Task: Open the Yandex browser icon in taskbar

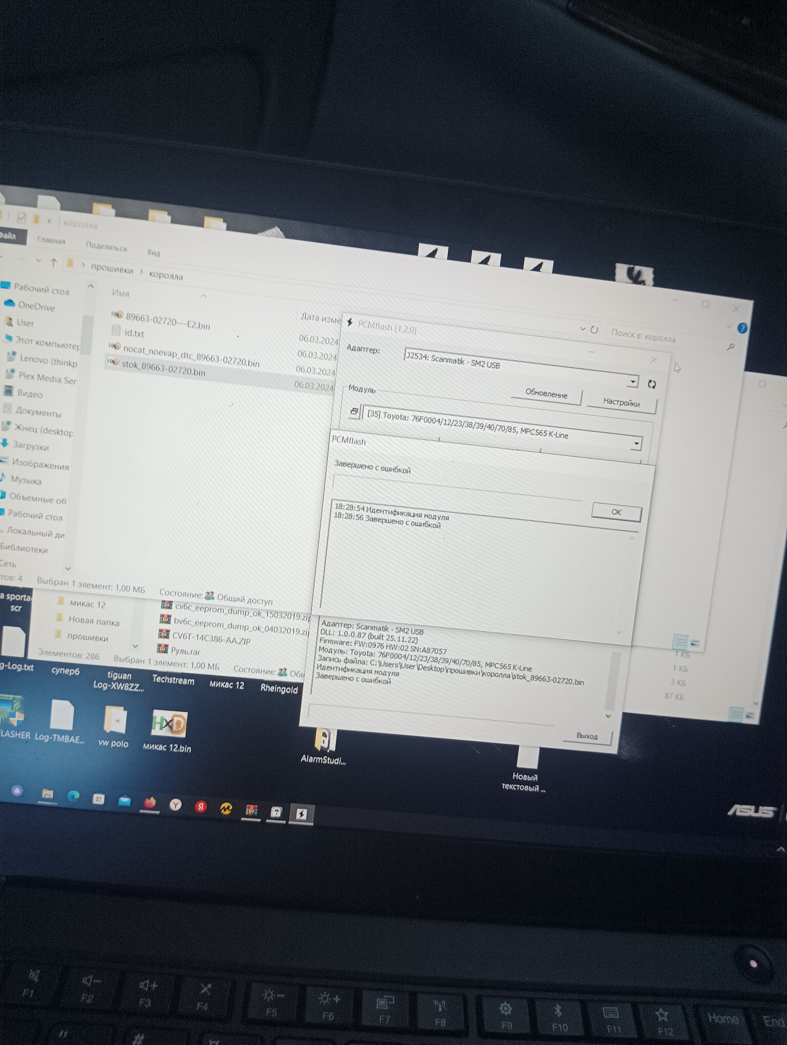Action: tap(175, 804)
